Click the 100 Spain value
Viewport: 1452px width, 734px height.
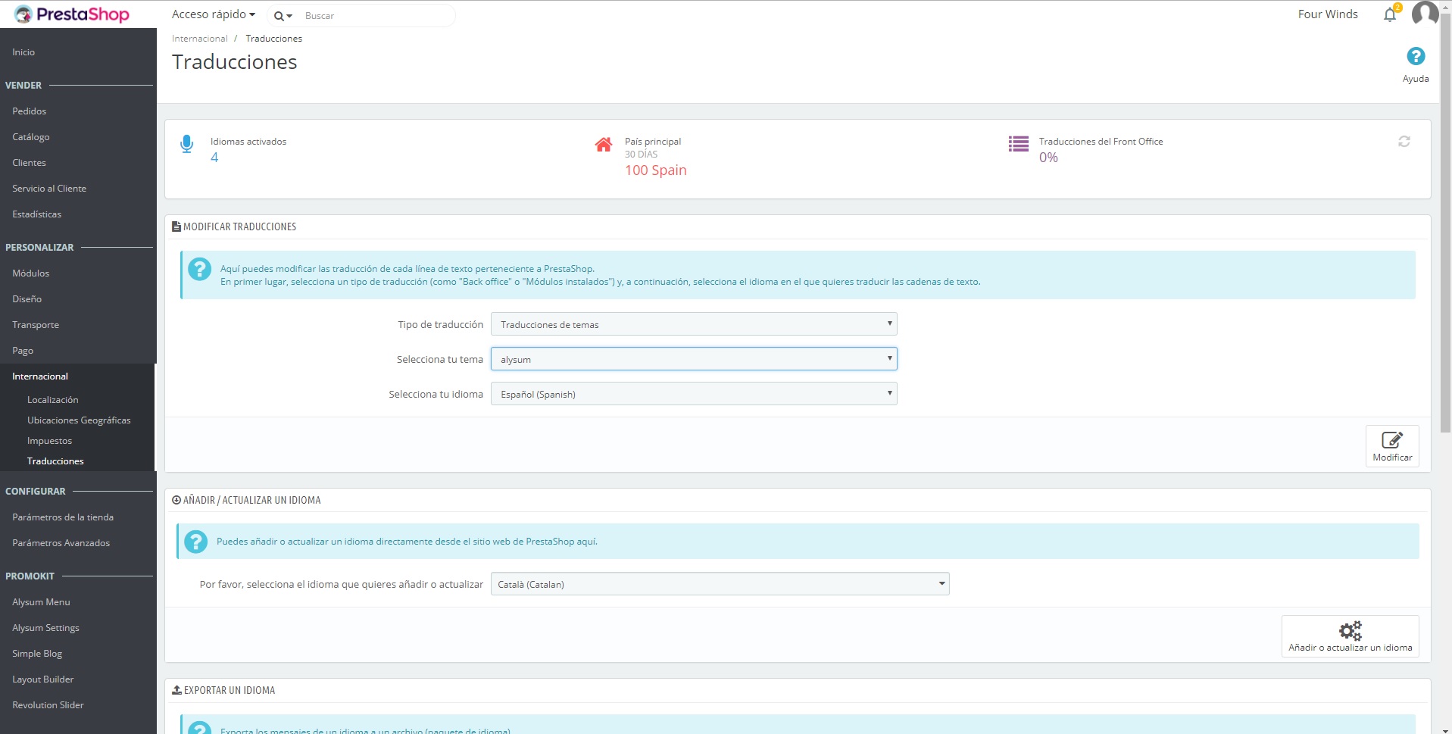(656, 170)
